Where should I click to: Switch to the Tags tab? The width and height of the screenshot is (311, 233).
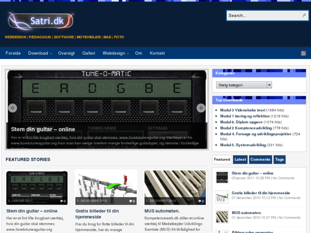pos(279,159)
